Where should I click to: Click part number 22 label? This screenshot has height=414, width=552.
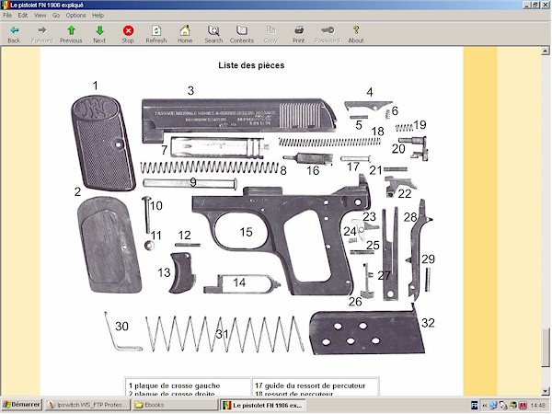[405, 193]
